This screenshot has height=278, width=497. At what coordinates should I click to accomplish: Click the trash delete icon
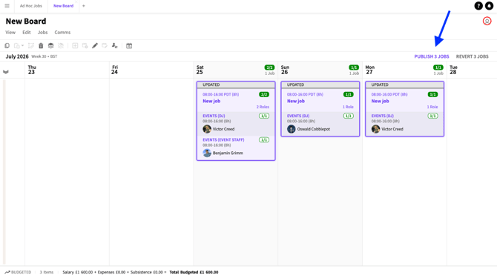[x=41, y=46]
